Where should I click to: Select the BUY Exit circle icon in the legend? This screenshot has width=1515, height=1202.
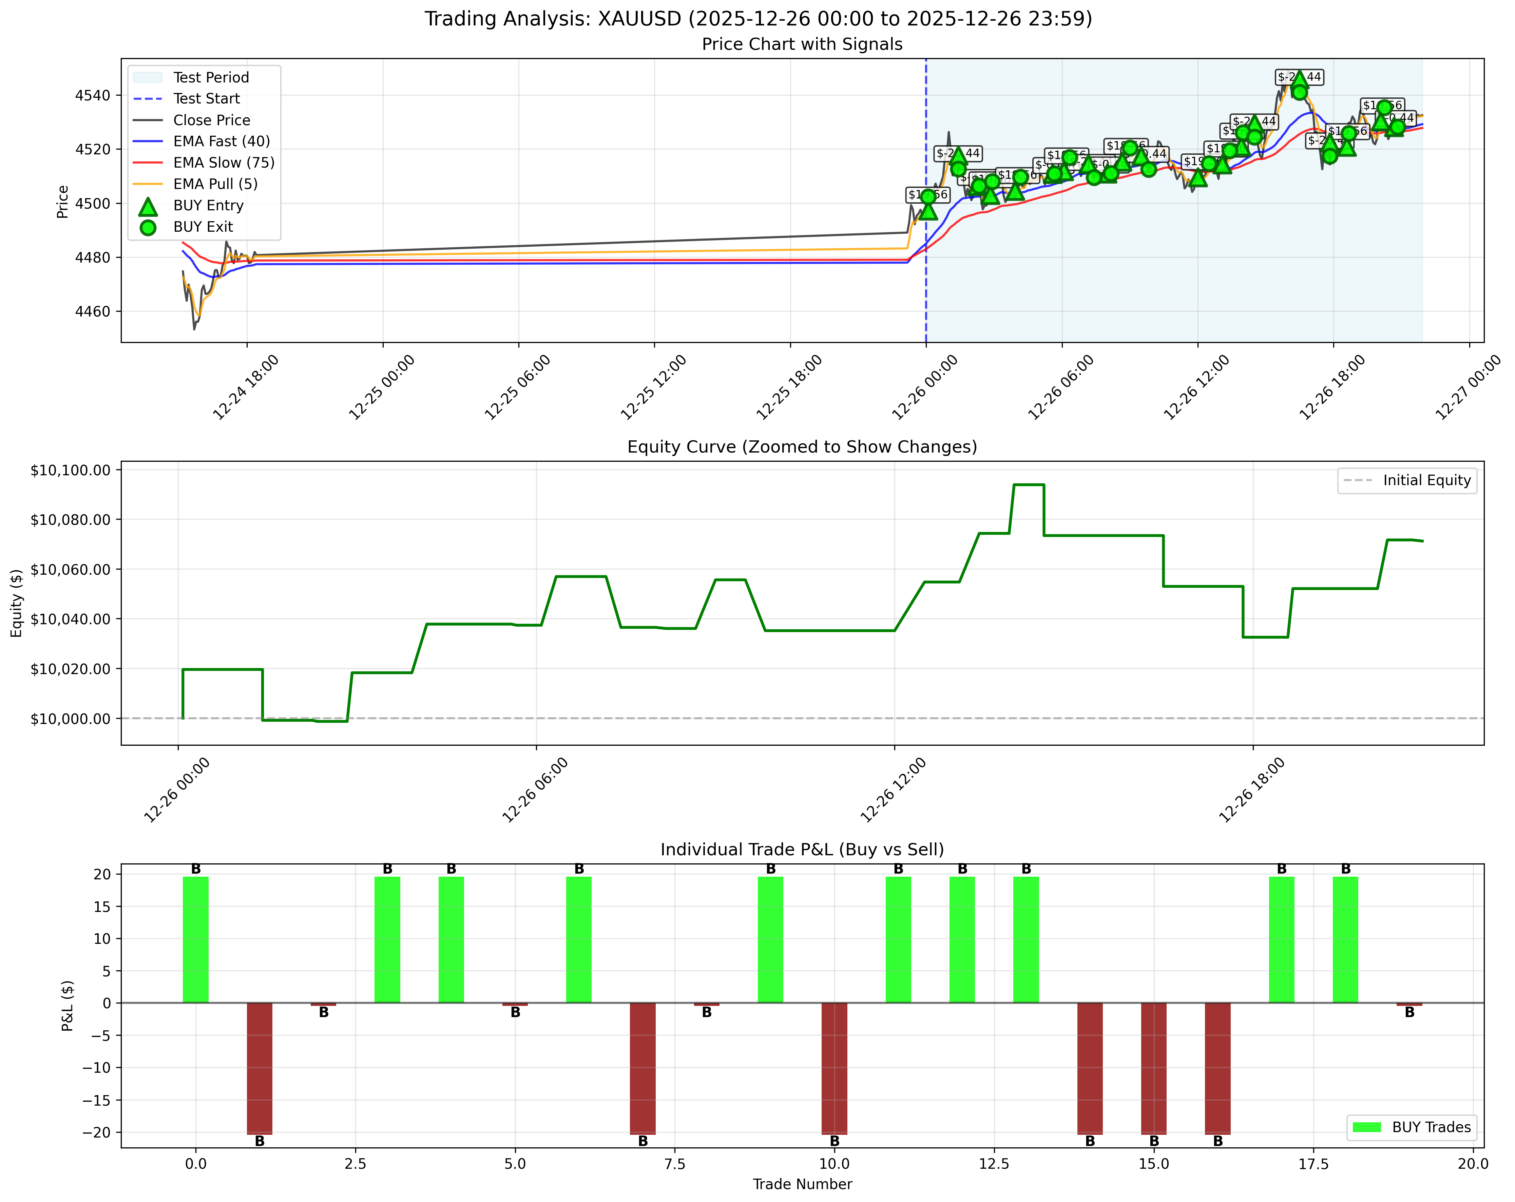148,227
